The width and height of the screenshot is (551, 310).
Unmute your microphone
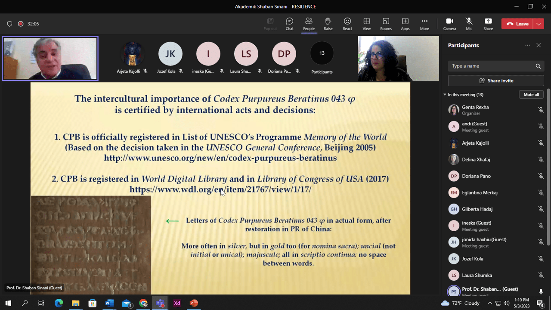point(469,24)
